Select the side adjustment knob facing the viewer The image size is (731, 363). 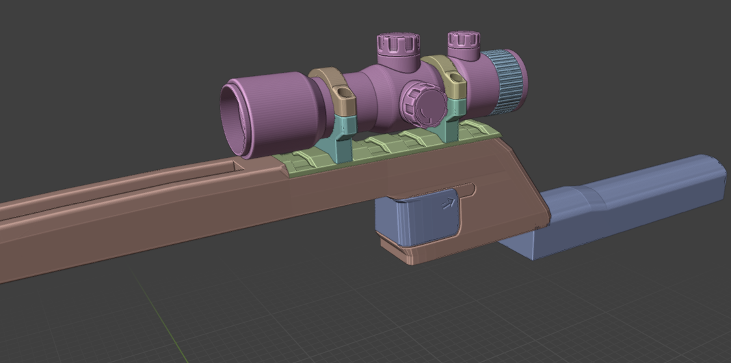pos(423,105)
